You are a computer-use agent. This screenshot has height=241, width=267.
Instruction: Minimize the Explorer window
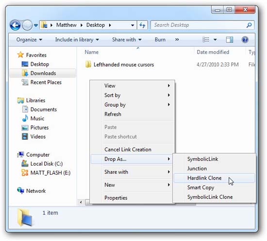(x=217, y=10)
